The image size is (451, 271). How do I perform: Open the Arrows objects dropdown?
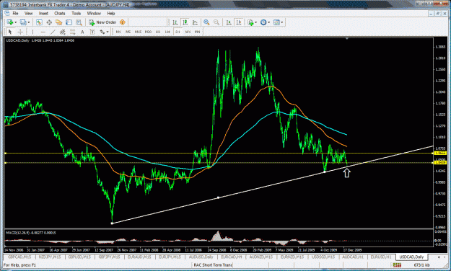104,32
